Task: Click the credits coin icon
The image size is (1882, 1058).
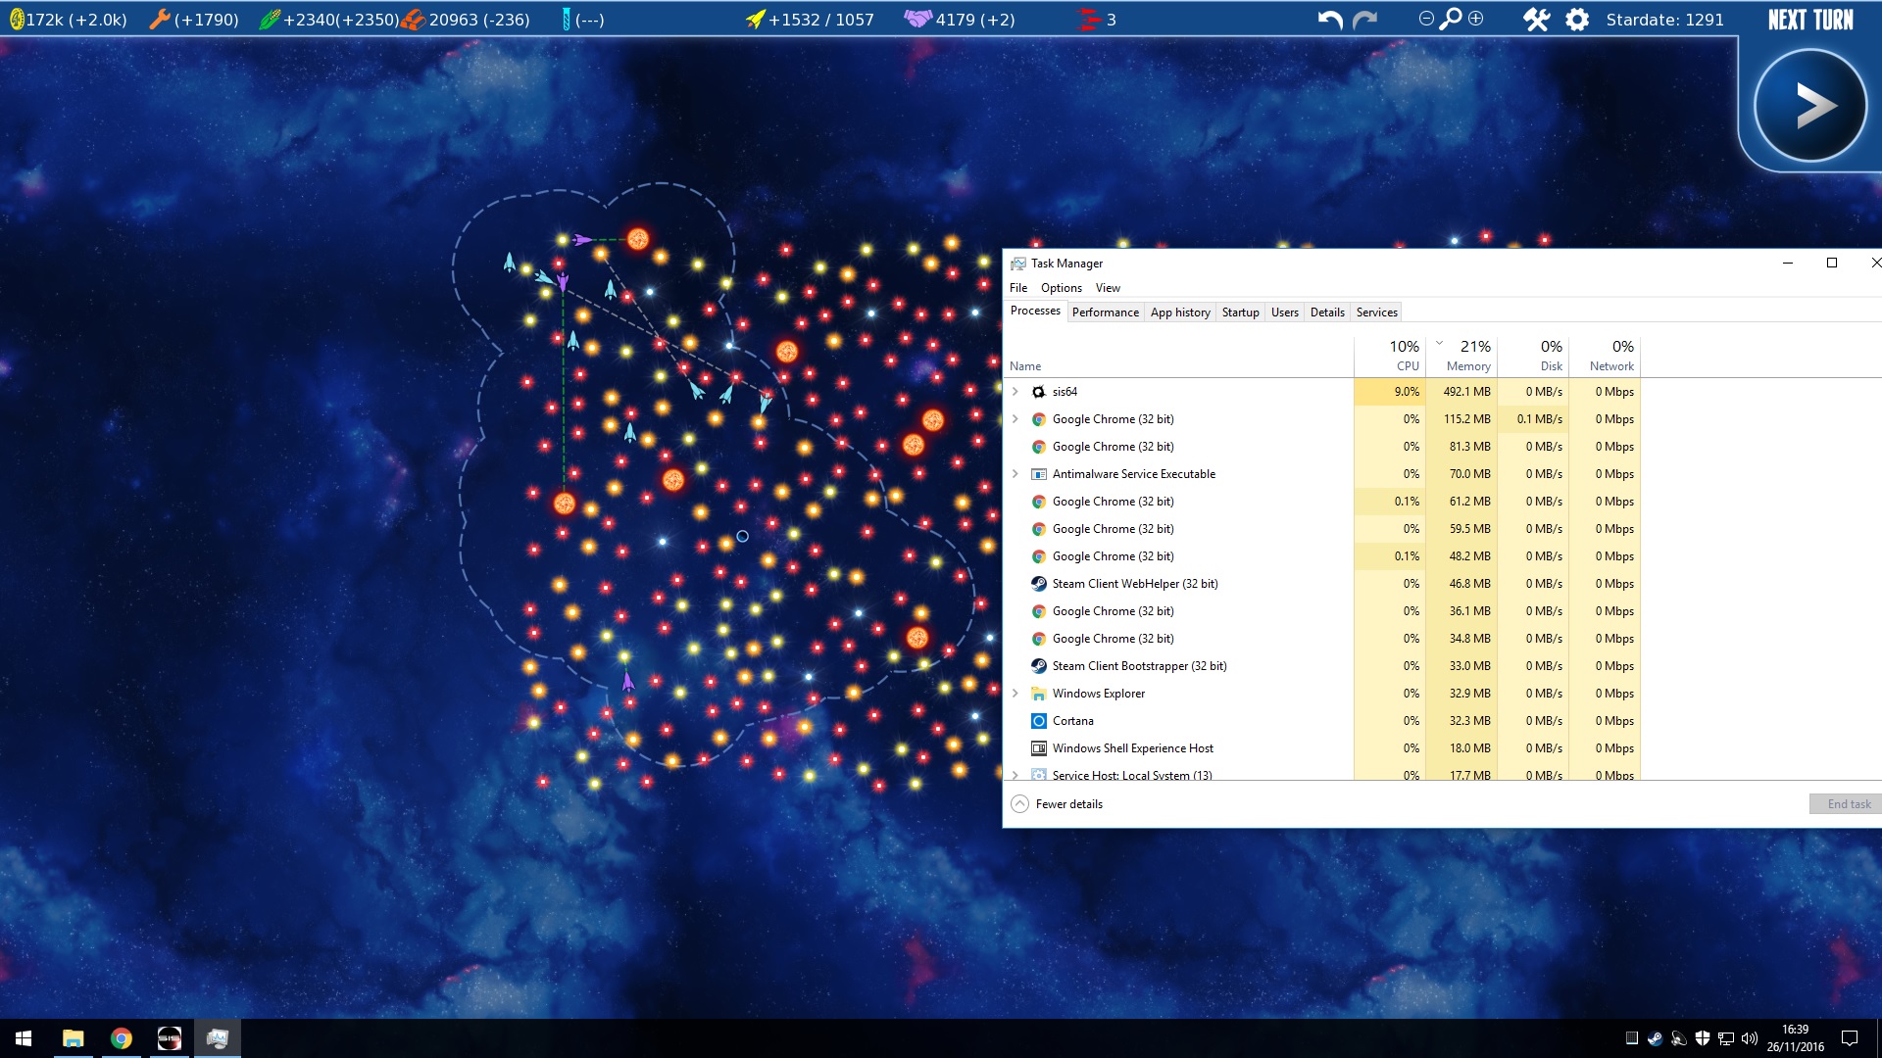Action: 17,20
